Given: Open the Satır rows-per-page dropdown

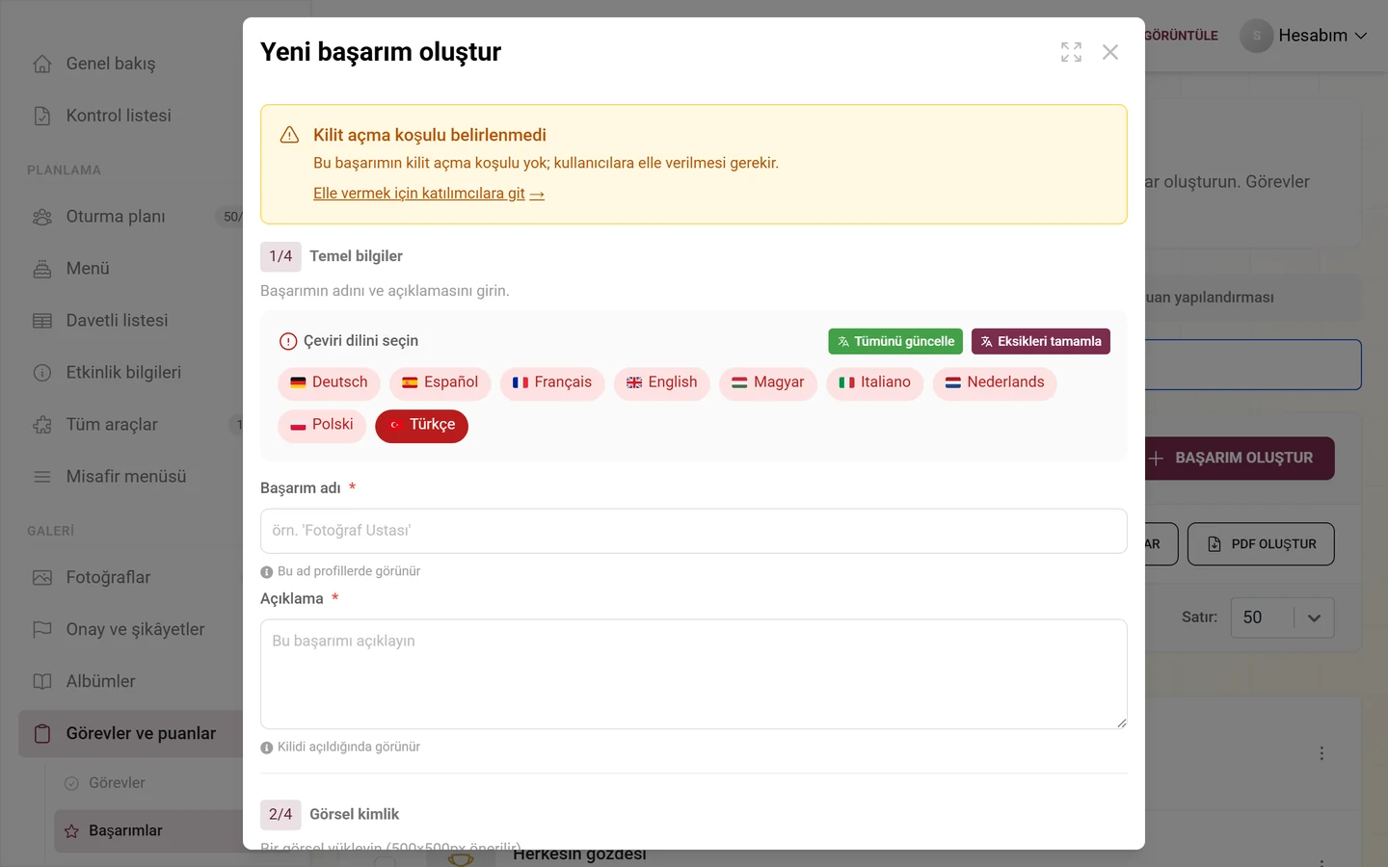Looking at the screenshot, I should 1283,617.
